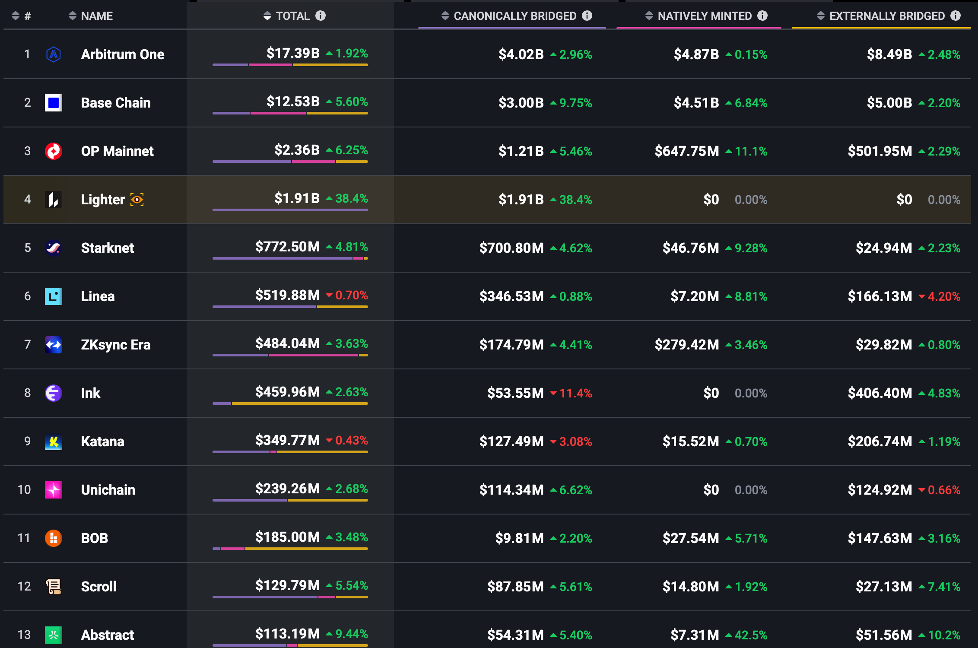
Task: Click info icon next to Natively Minted
Action: click(762, 16)
